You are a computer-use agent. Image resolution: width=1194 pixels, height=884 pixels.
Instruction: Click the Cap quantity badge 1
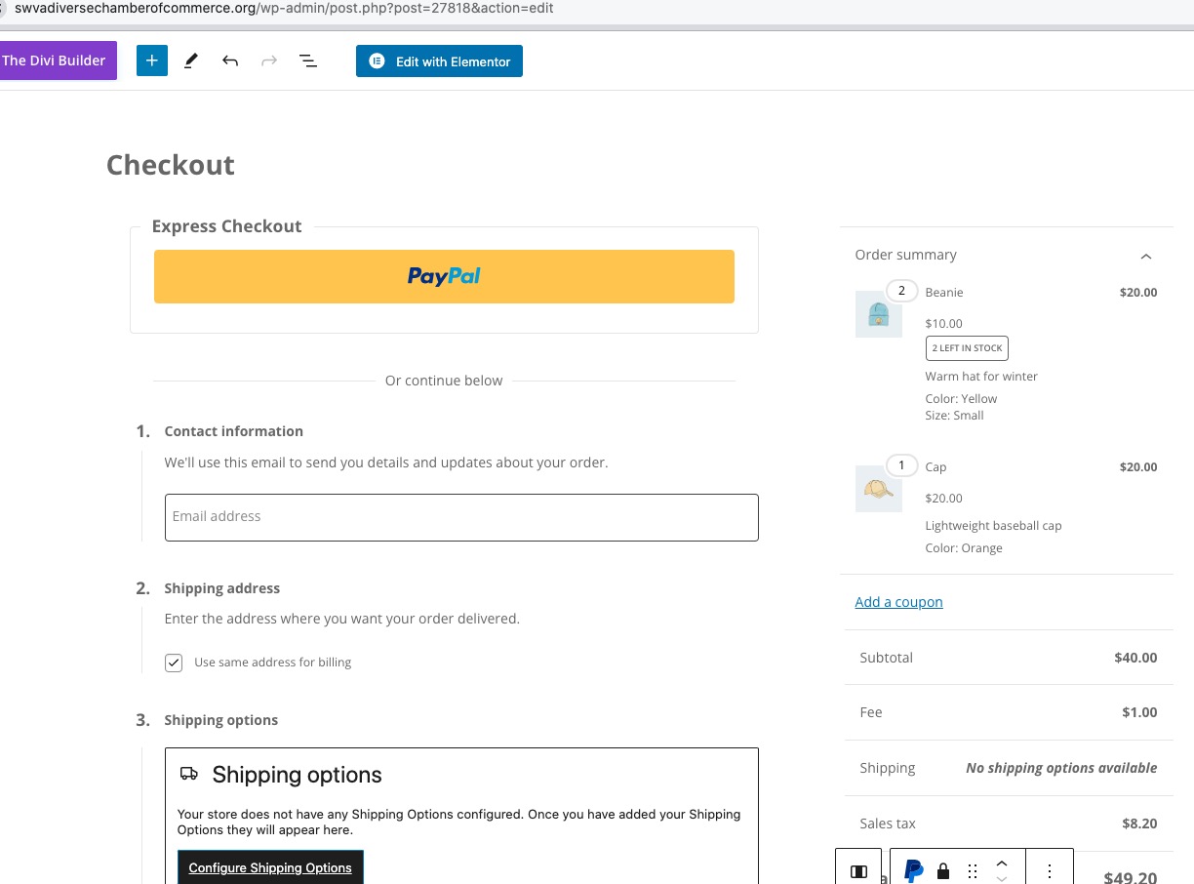[901, 465]
